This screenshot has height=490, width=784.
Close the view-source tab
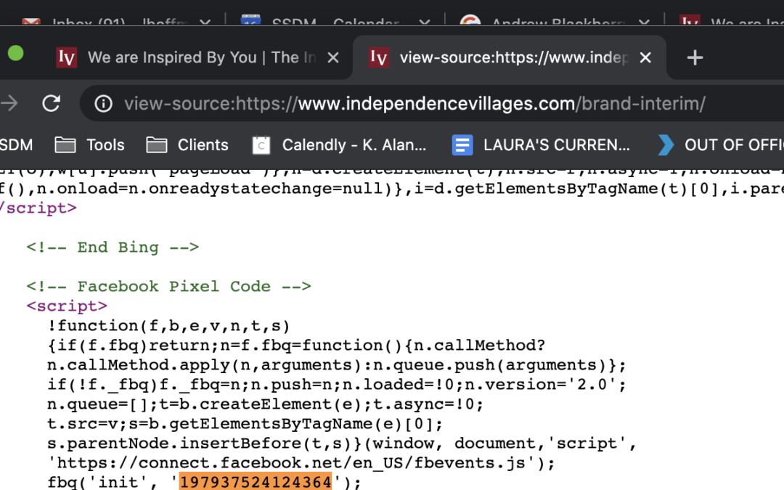[645, 57]
